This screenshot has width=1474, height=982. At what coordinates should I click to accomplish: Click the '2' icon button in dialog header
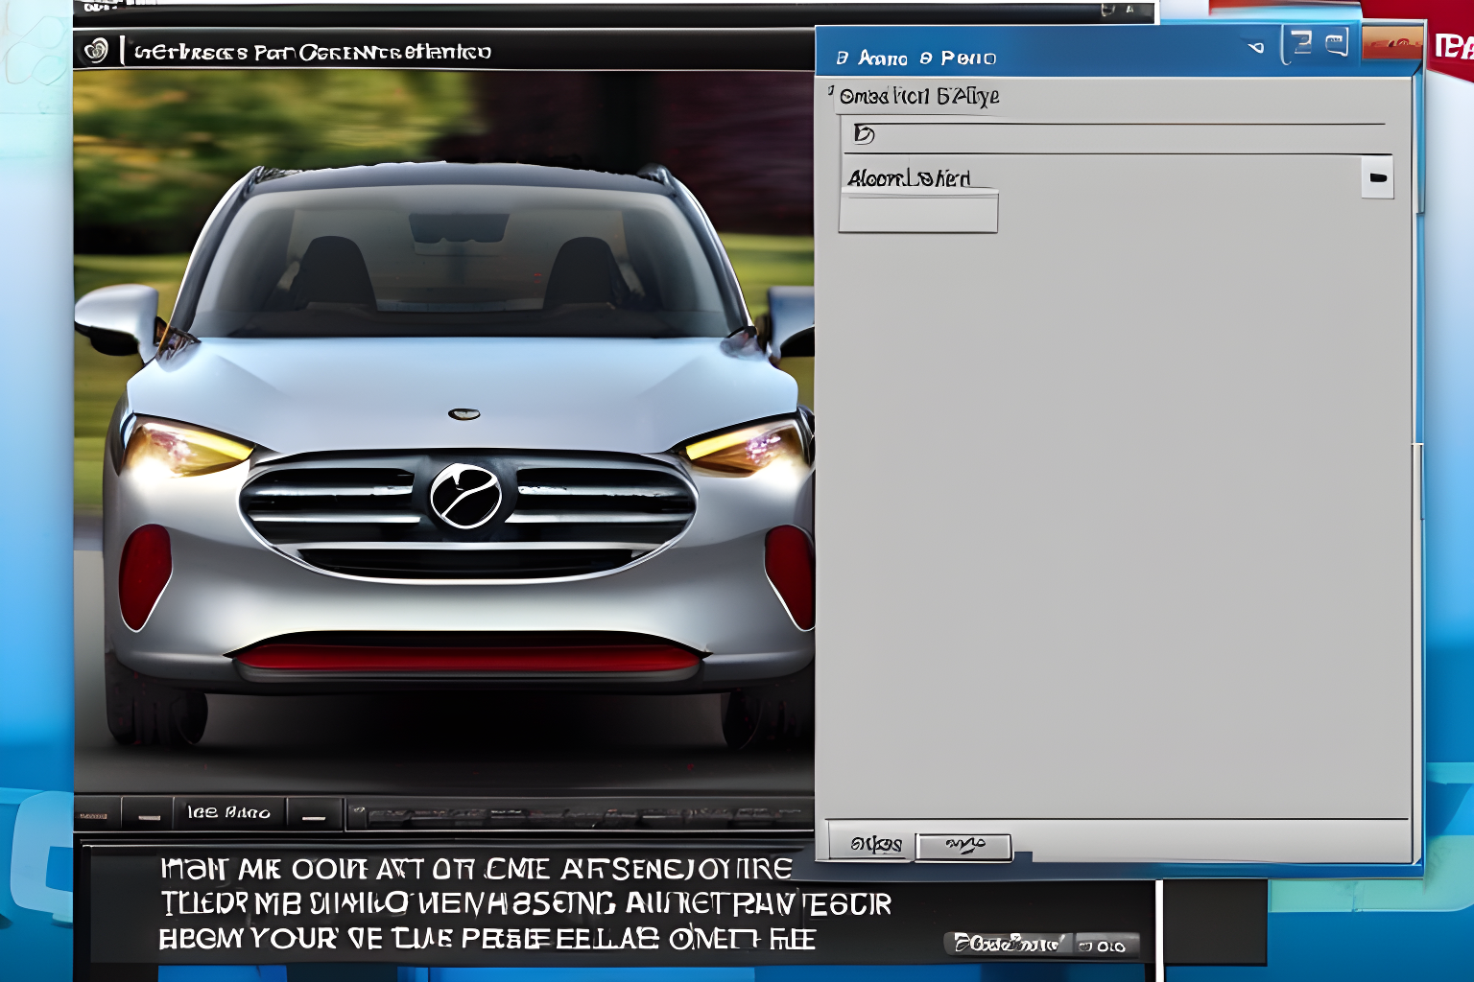pyautogui.click(x=1300, y=43)
